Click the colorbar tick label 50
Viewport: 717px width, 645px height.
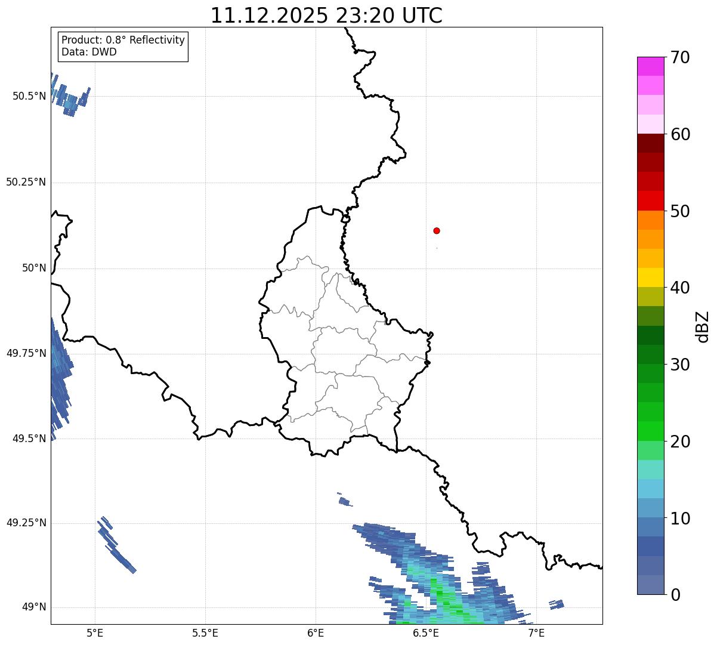(x=680, y=211)
